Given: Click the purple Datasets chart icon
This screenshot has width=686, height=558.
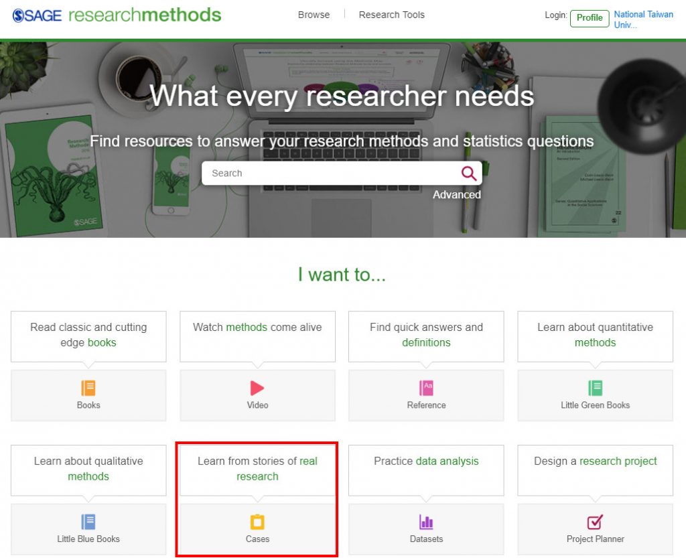Looking at the screenshot, I should [x=426, y=522].
